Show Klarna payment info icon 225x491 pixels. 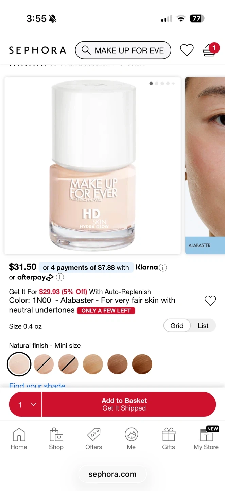coord(163,268)
